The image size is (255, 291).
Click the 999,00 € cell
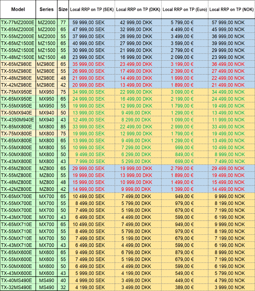coord(185,148)
